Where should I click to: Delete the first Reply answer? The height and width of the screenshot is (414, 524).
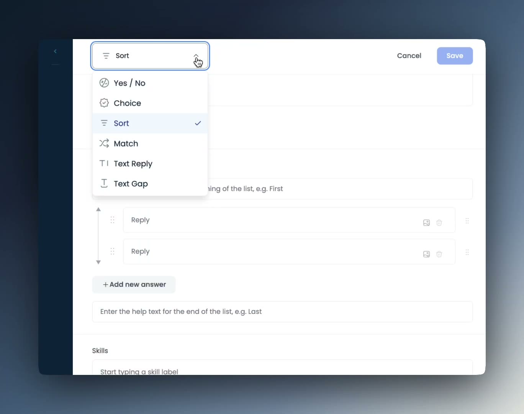tap(439, 223)
